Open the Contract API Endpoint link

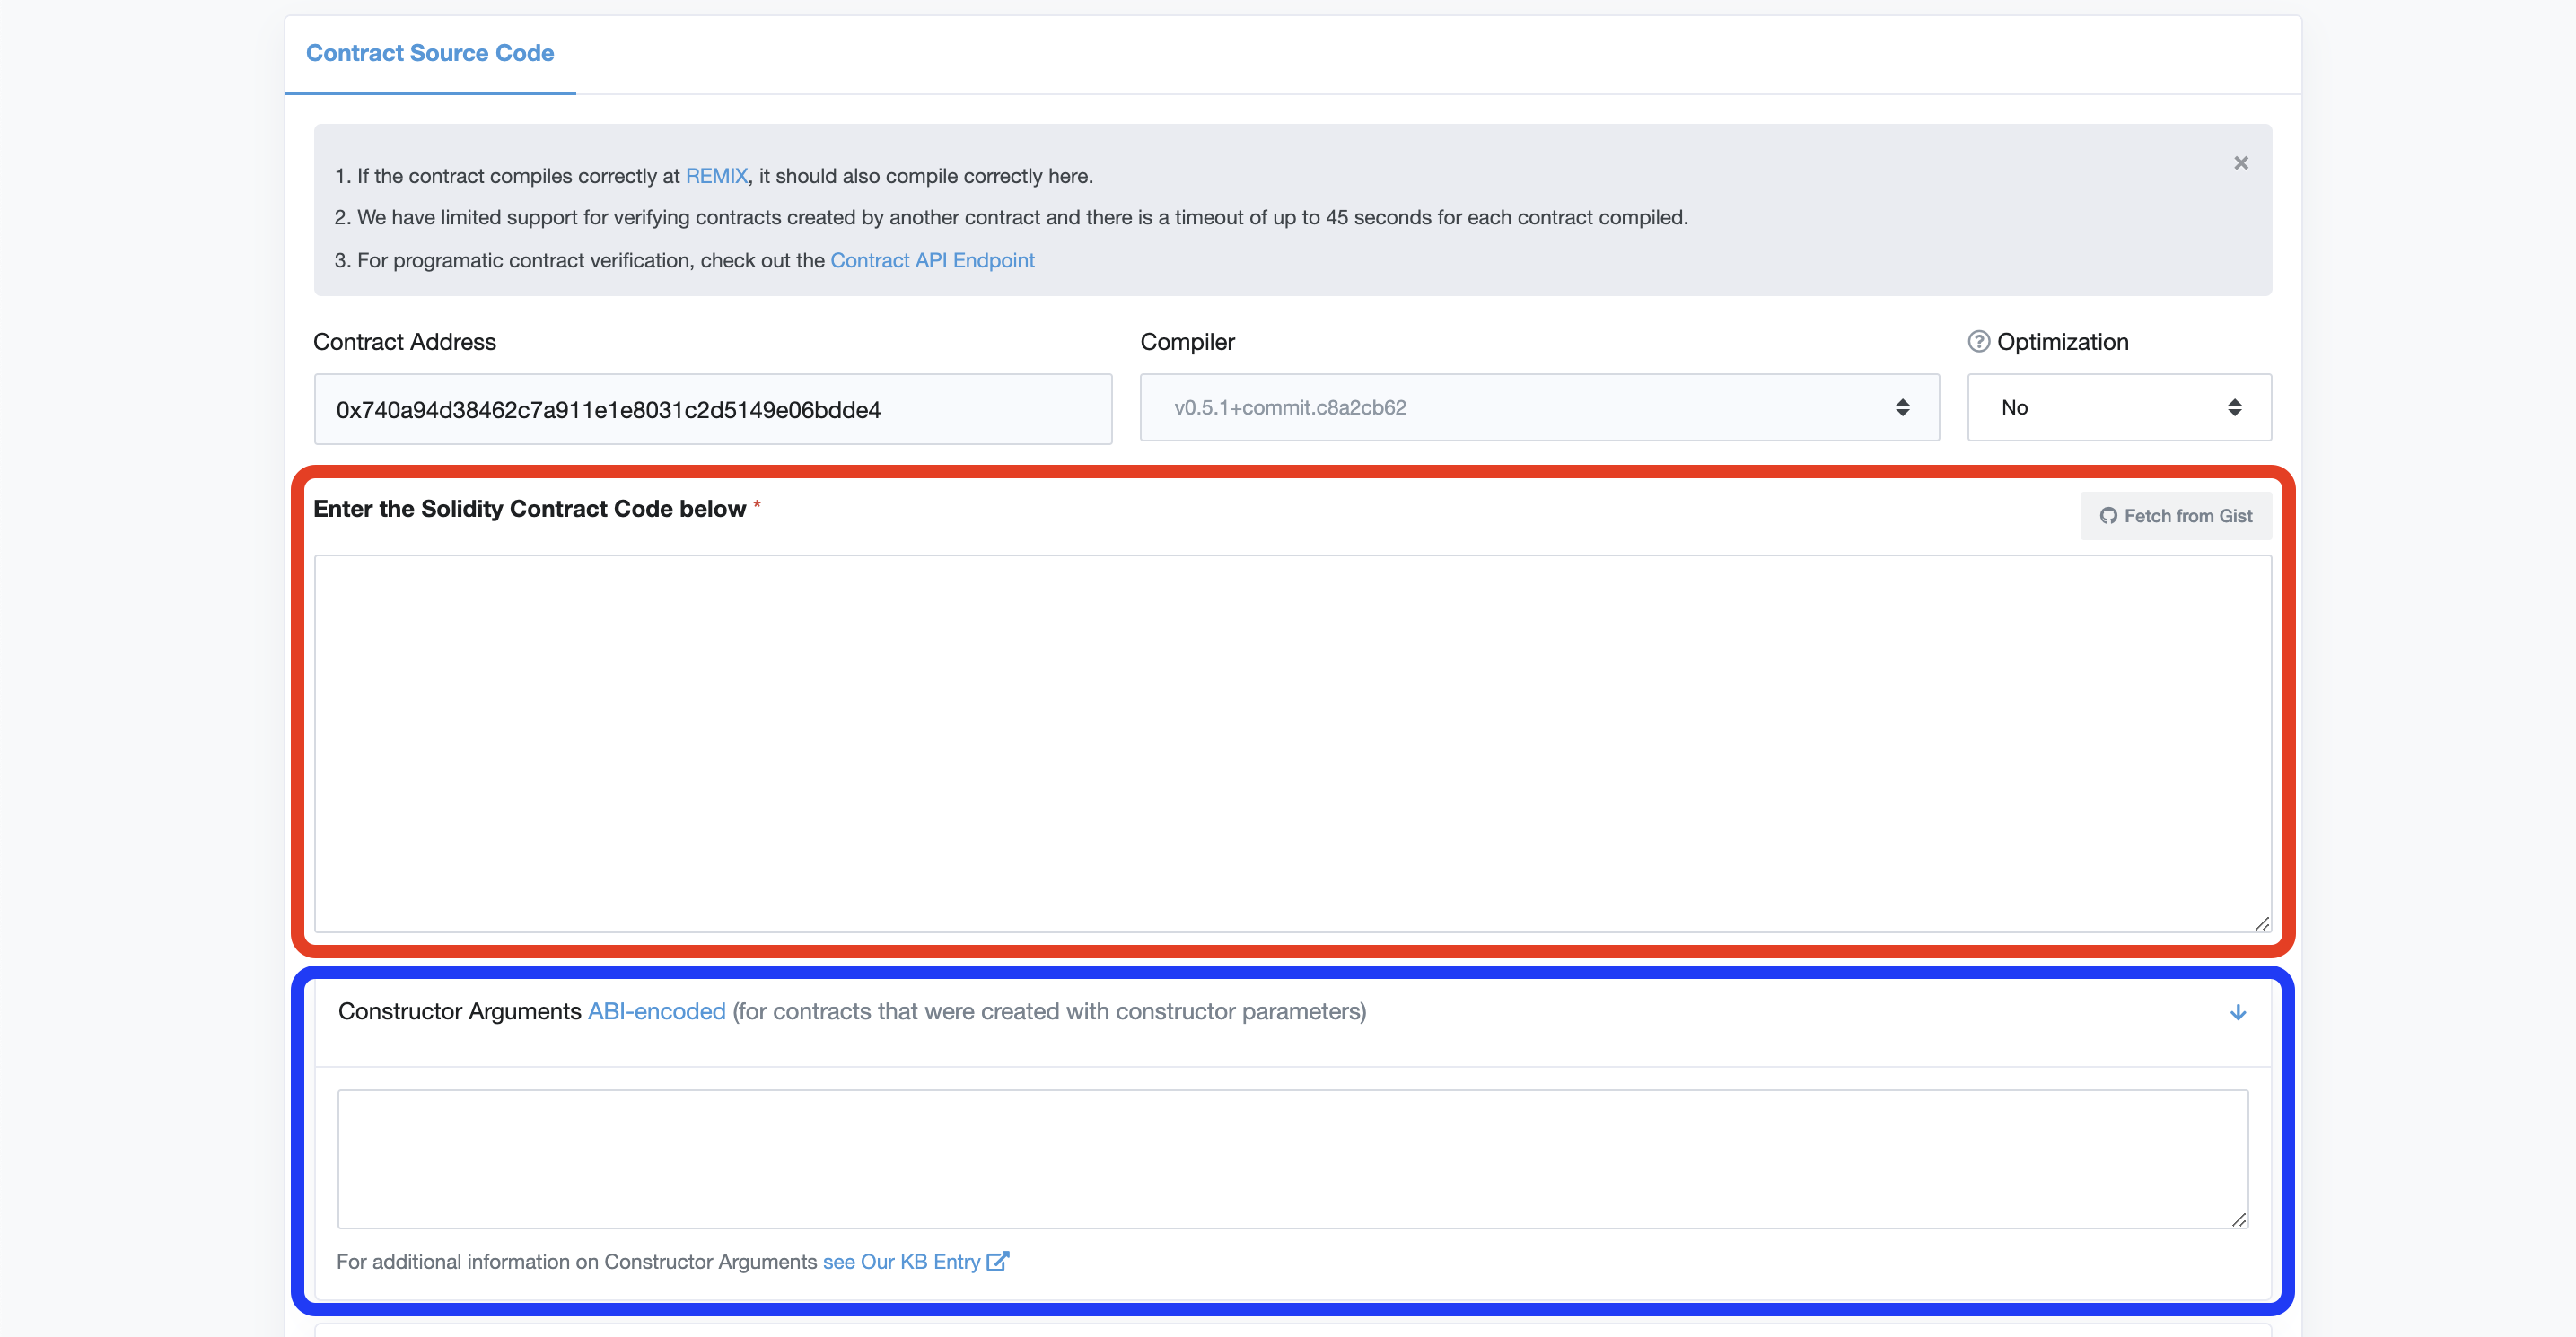[932, 261]
